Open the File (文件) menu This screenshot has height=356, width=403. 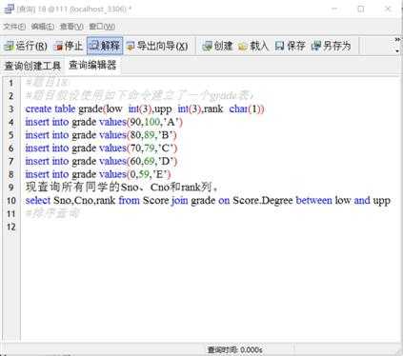click(14, 27)
